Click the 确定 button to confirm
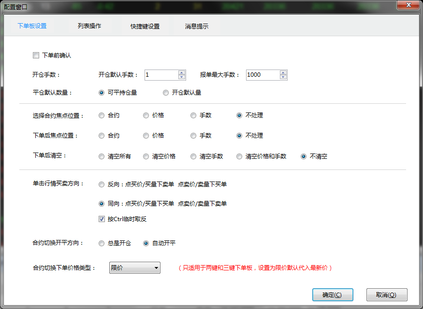 point(333,295)
